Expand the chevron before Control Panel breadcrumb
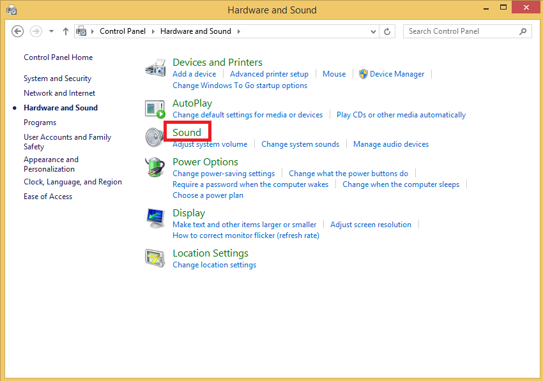The image size is (543, 381). click(x=93, y=31)
